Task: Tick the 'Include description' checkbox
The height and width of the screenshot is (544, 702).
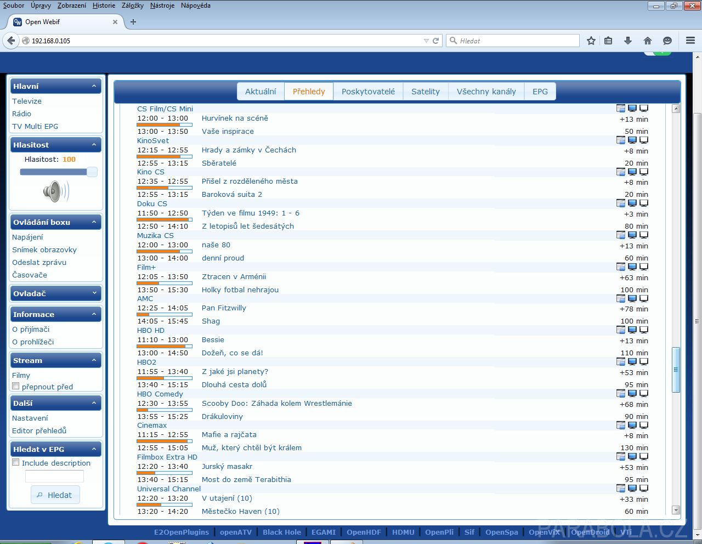Action: pyautogui.click(x=16, y=462)
